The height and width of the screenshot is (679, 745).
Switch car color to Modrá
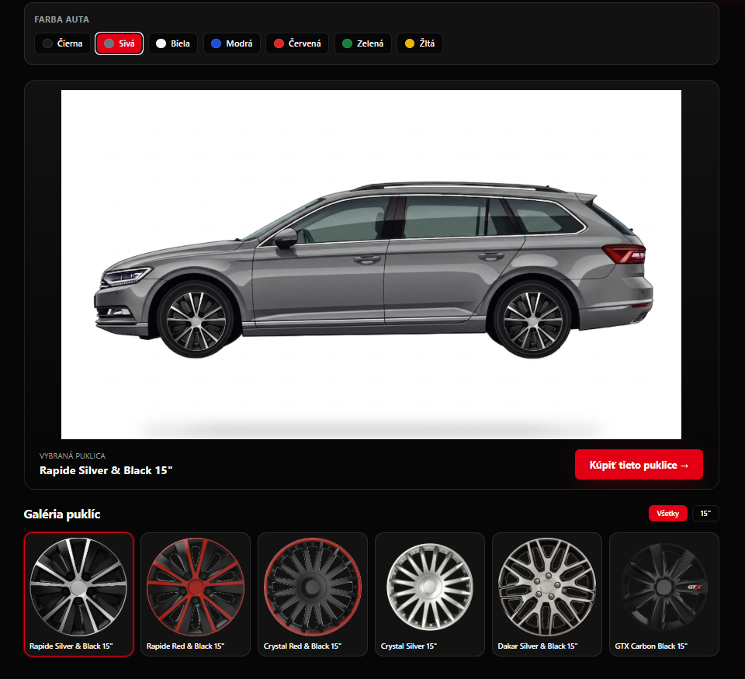(x=232, y=43)
